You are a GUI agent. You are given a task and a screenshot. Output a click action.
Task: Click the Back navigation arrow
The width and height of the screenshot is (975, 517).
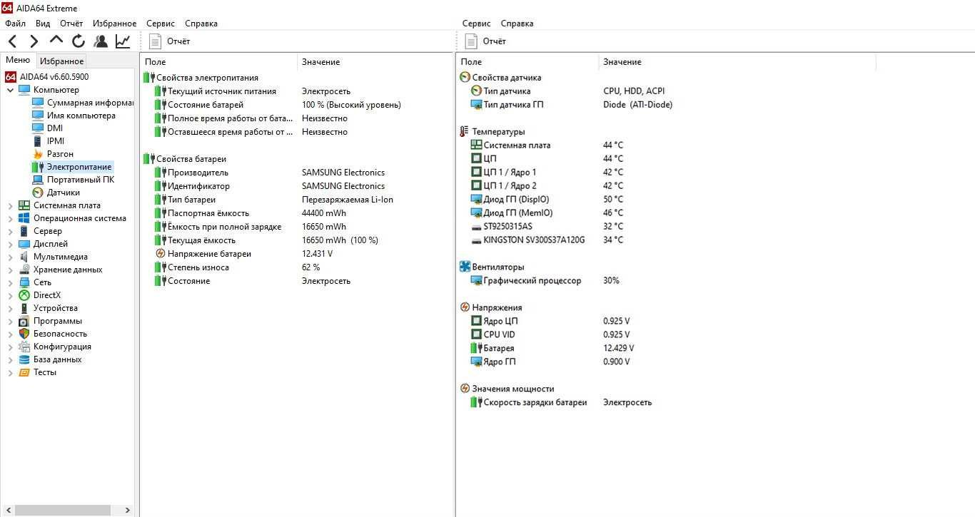coord(13,41)
